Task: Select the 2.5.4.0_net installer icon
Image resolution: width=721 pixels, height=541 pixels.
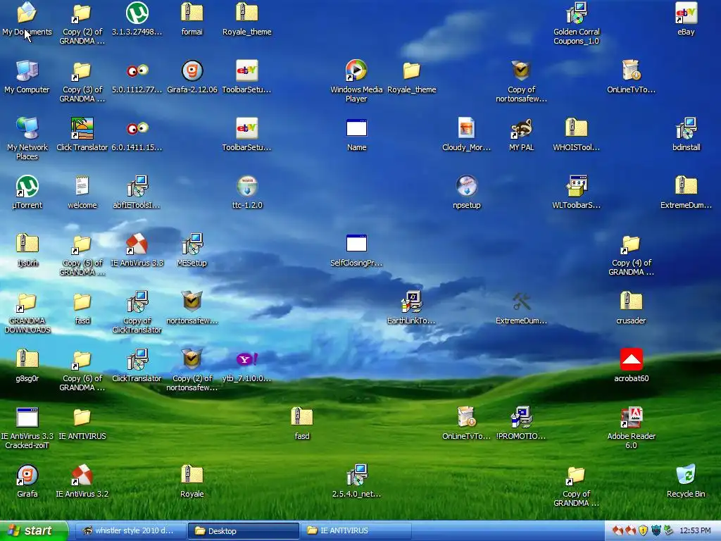Action: pos(356,480)
